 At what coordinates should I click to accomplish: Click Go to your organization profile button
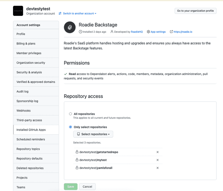point(196,11)
